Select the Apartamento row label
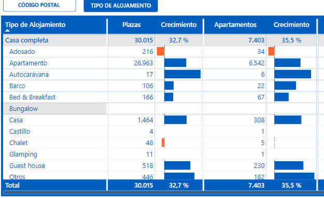 (29, 63)
